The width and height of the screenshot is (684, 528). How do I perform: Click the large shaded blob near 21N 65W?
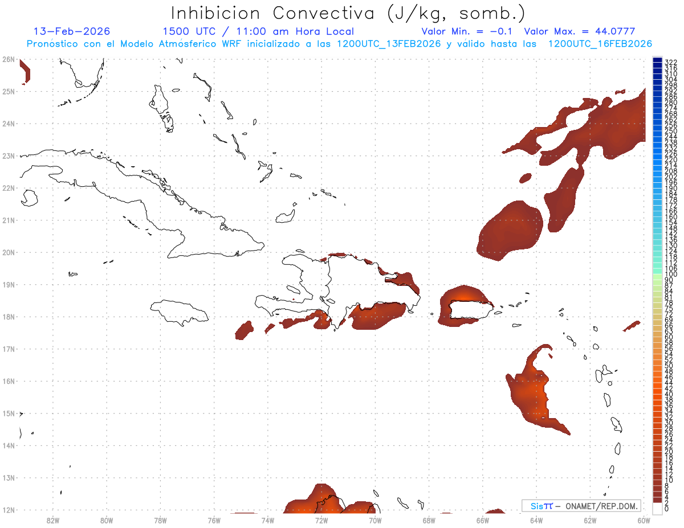pos(509,231)
